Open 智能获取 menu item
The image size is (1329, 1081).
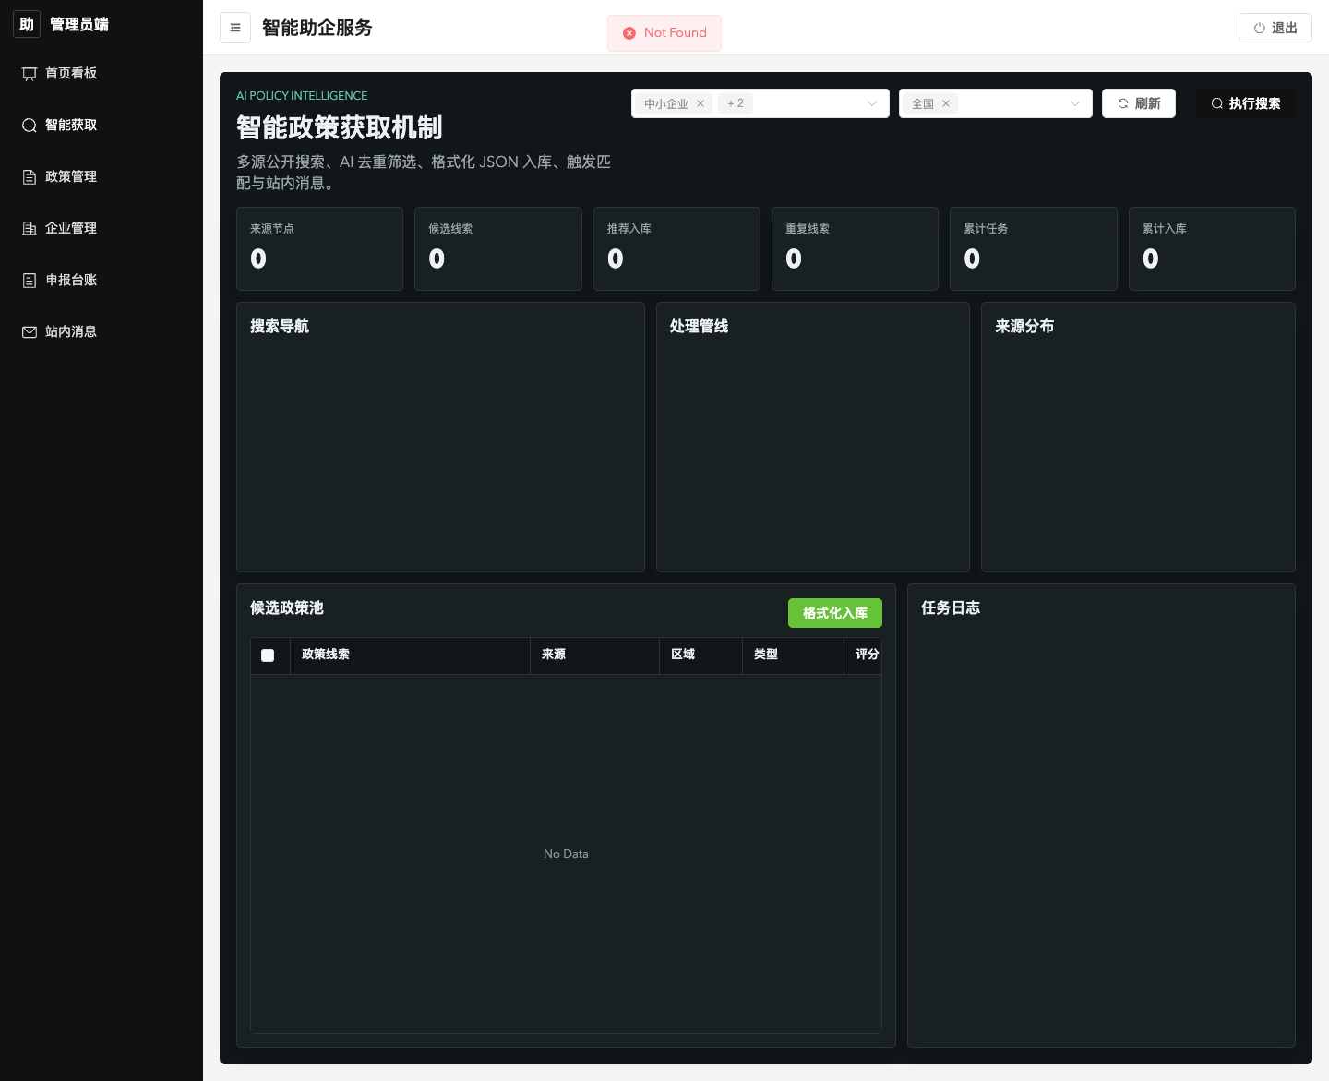point(102,126)
